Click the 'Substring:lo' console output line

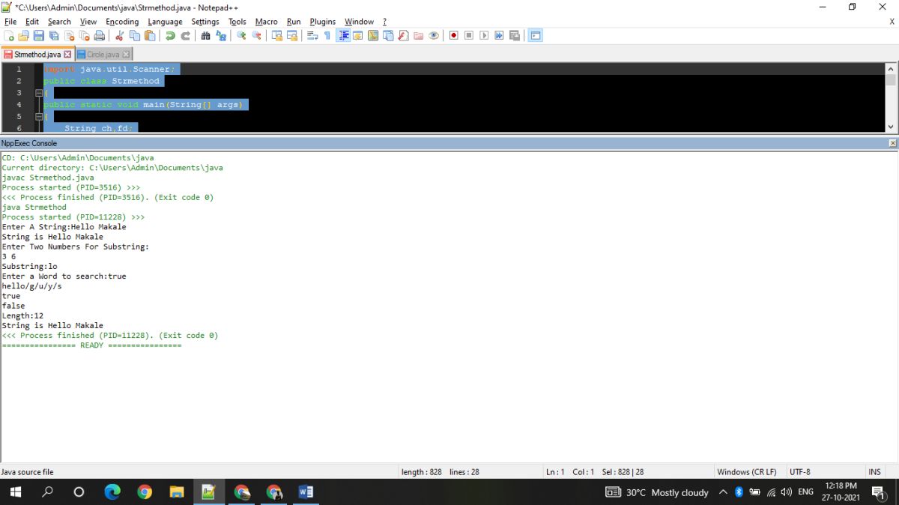tap(29, 266)
